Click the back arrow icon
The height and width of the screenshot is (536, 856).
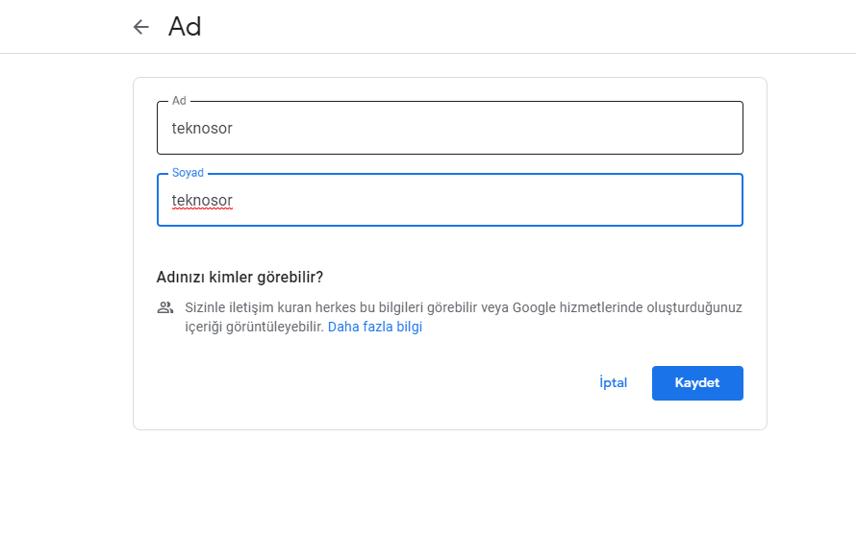coord(141,27)
